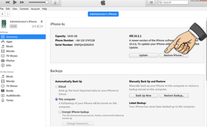This screenshot has height=127, width=207.
Task: Click the iPhone 6s heading
Action: coord(58,24)
